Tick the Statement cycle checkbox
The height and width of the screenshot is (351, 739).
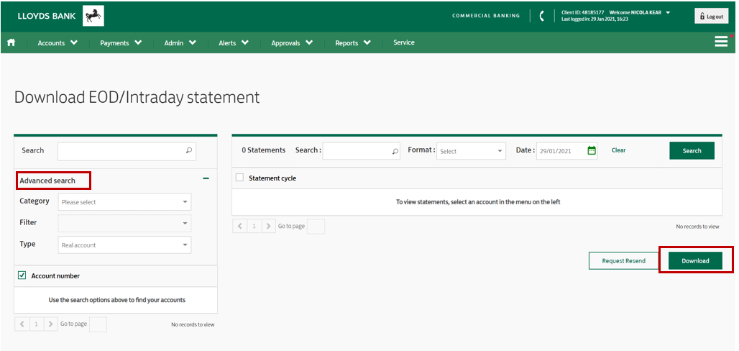(x=239, y=178)
